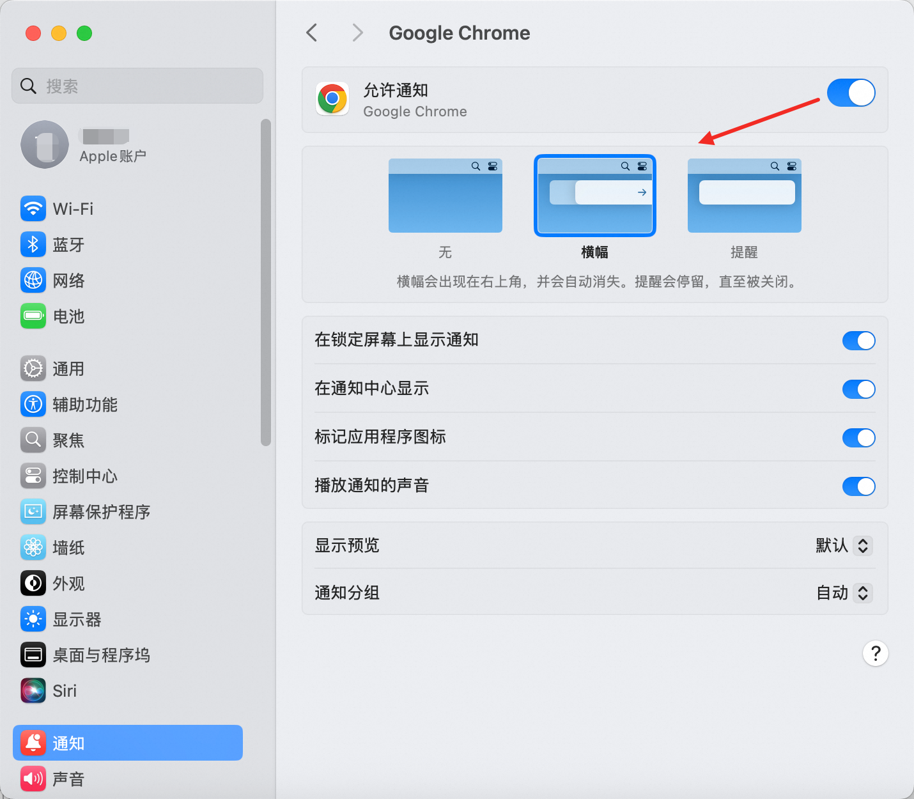Click the 控制中心 sidebar icon
This screenshot has width=914, height=799.
tap(33, 476)
